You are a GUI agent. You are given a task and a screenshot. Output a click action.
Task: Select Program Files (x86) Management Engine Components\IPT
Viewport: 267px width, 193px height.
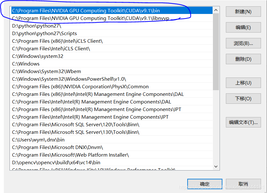click(x=112, y=109)
